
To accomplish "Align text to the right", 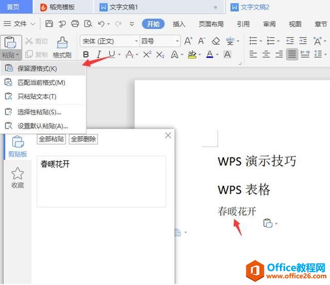I will click(x=279, y=55).
